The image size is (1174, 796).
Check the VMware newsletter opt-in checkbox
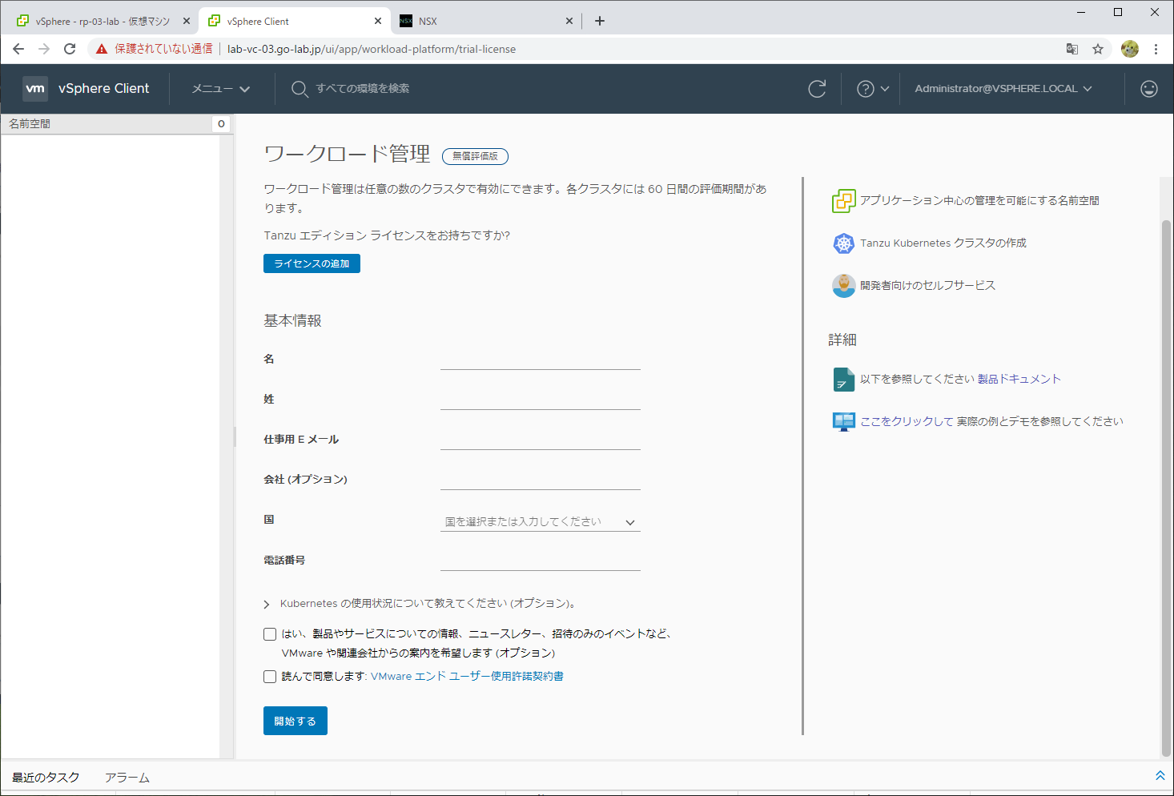coord(270,634)
